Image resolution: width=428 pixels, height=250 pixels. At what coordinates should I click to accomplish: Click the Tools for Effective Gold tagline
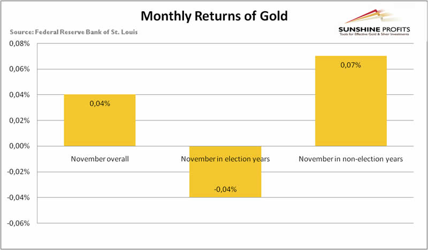373,35
